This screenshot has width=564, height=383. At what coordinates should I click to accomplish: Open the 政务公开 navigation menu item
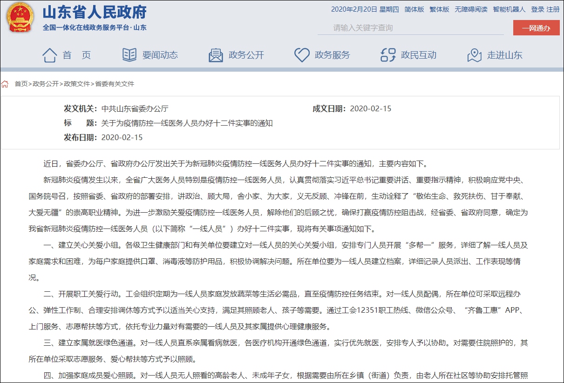click(x=246, y=55)
